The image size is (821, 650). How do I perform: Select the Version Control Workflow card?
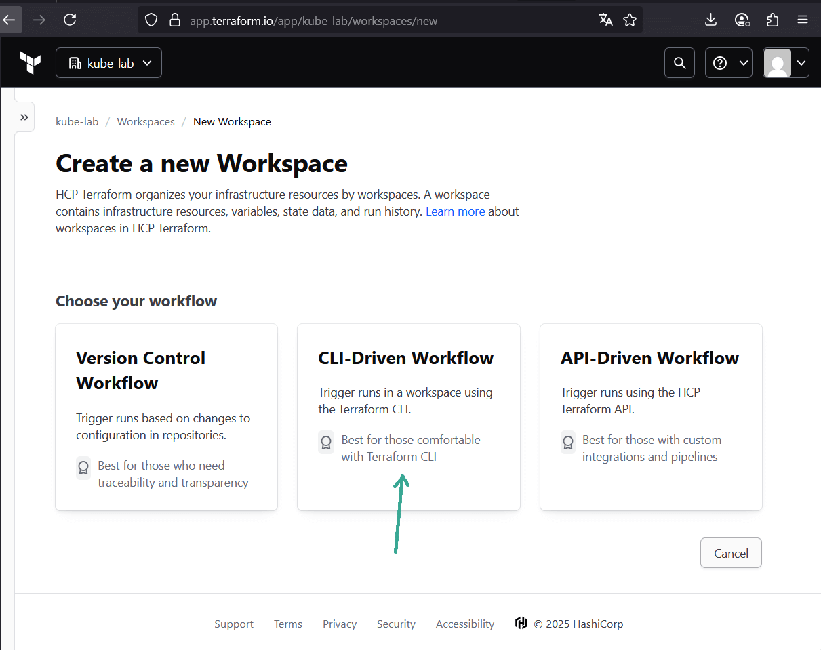pos(166,417)
